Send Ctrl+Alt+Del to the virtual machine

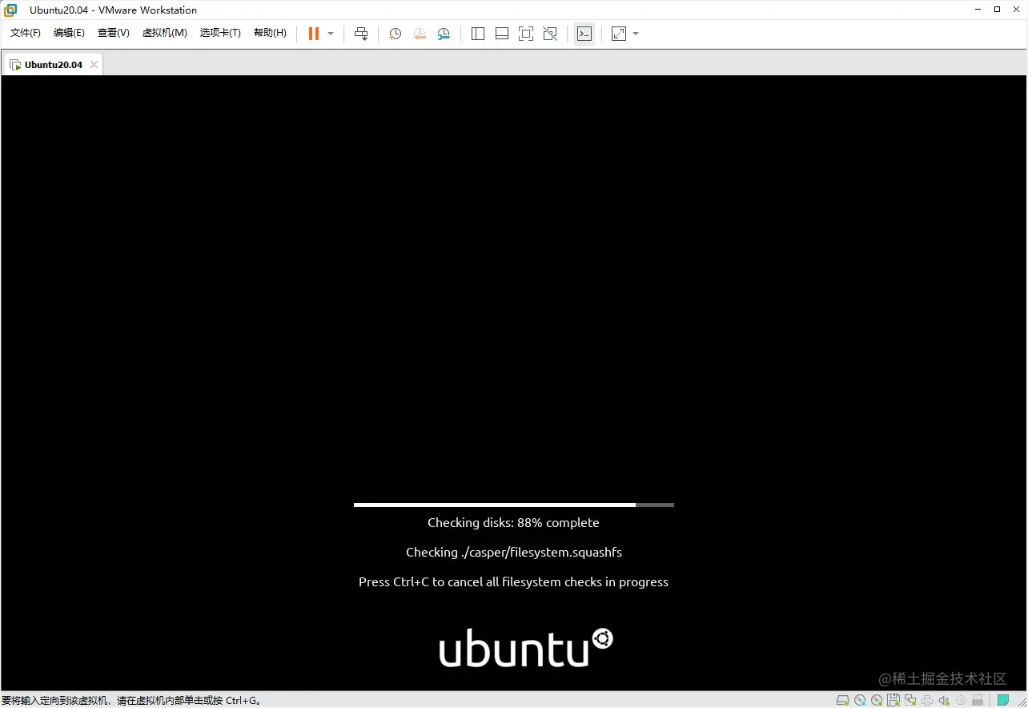[x=361, y=34]
